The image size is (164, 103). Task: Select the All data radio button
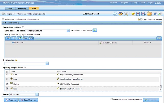point(9,35)
